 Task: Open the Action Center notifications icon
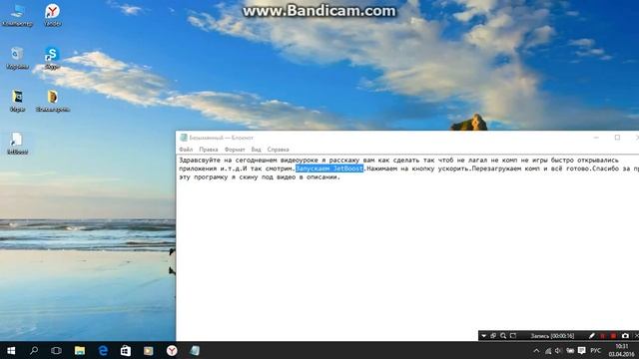[x=582, y=351]
